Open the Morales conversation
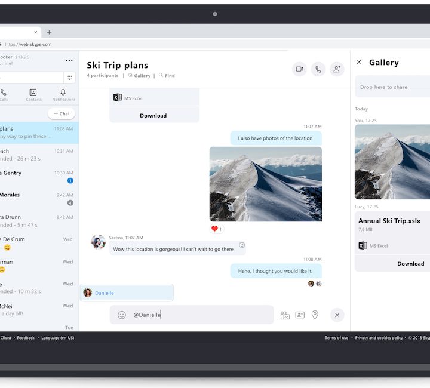Screen dimensions: 430x388 pyautogui.click(x=39, y=199)
